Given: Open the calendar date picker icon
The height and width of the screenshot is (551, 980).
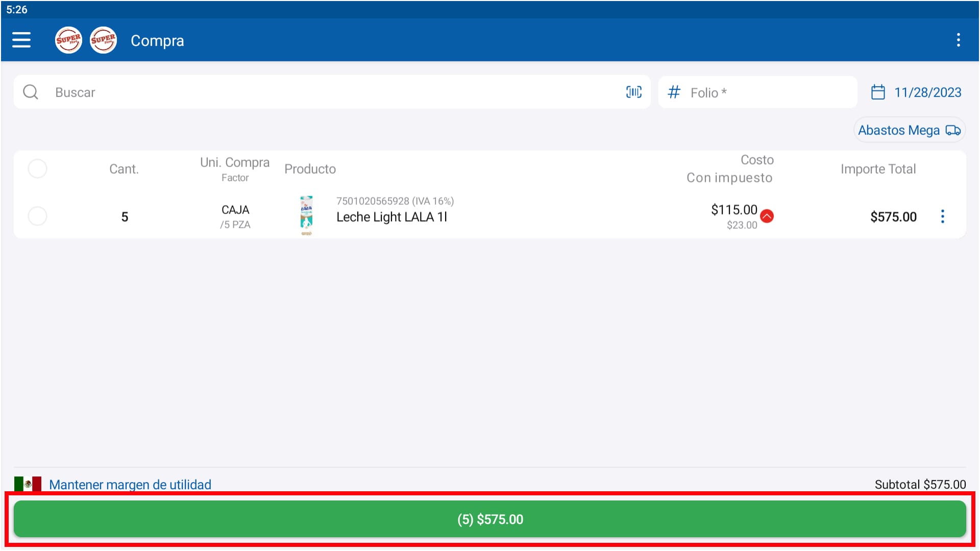Looking at the screenshot, I should (x=877, y=92).
